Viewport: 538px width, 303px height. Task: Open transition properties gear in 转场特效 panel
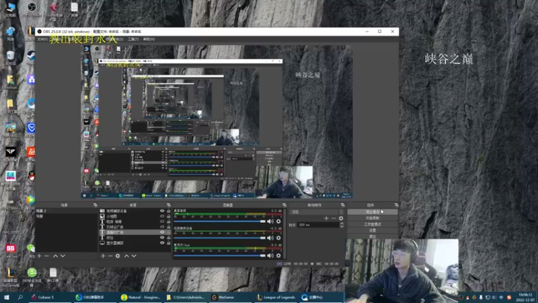pos(341,218)
